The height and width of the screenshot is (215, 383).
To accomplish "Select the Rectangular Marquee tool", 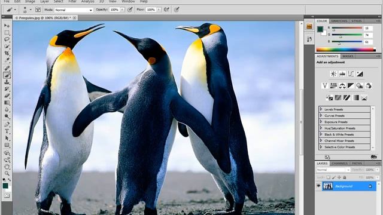I will (7, 33).
